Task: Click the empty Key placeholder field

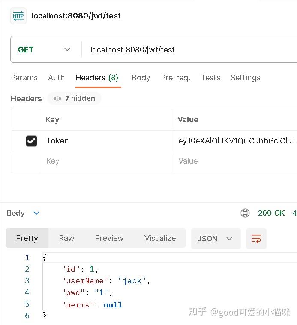Action: 105,161
